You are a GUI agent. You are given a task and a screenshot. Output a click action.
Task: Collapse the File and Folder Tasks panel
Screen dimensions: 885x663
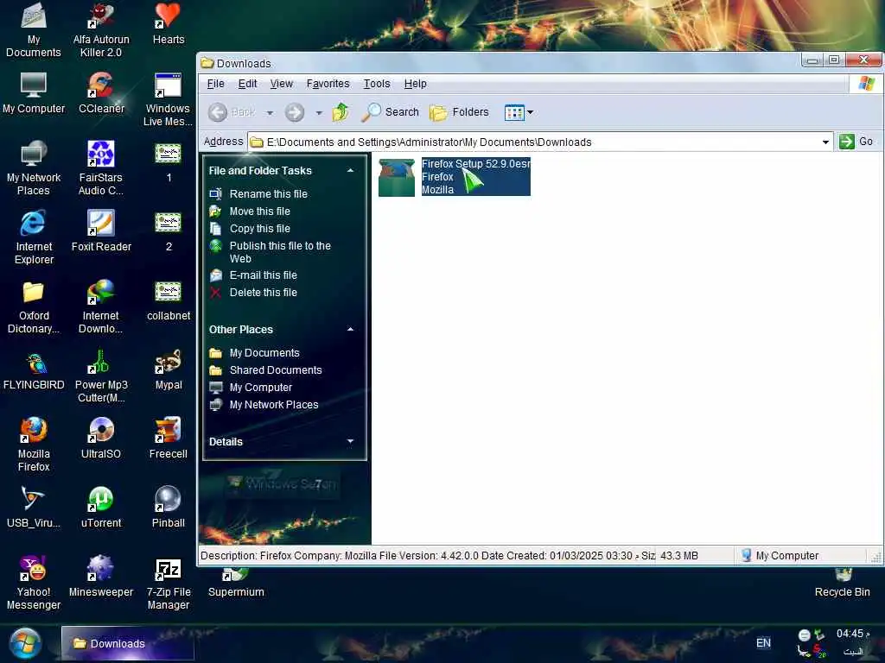(x=350, y=170)
